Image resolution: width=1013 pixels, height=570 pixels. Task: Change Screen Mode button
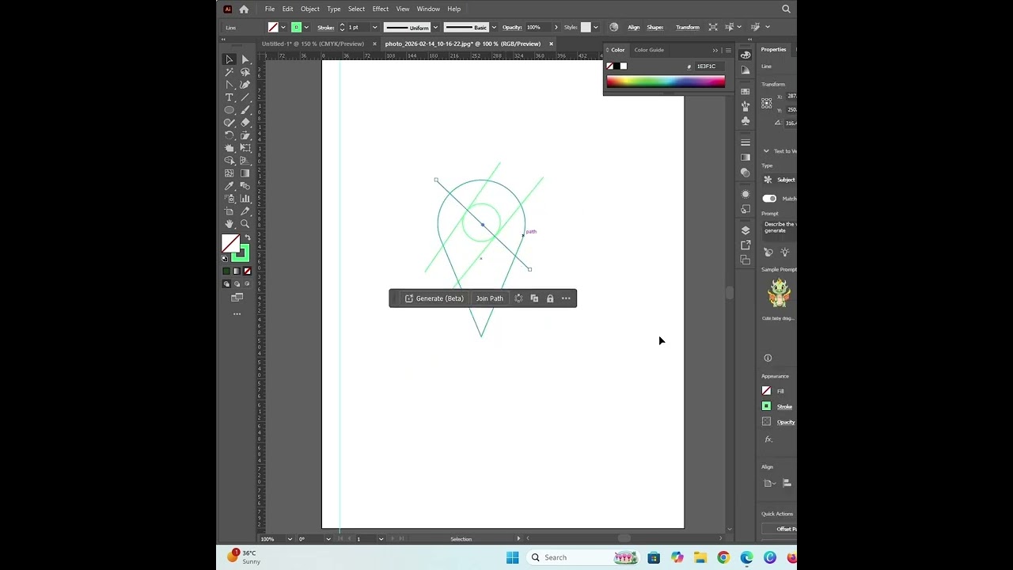237,298
